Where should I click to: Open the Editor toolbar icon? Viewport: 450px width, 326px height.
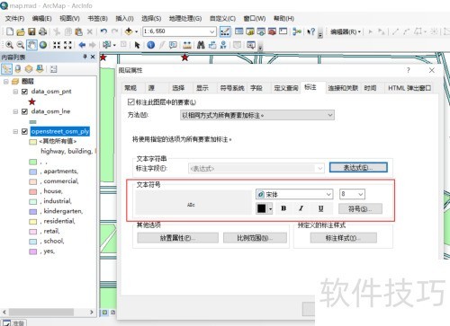225,31
